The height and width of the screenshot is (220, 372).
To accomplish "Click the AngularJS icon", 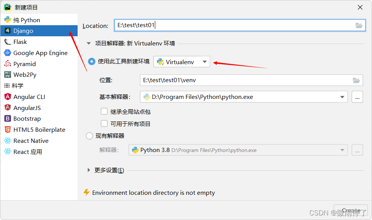I will (8, 107).
